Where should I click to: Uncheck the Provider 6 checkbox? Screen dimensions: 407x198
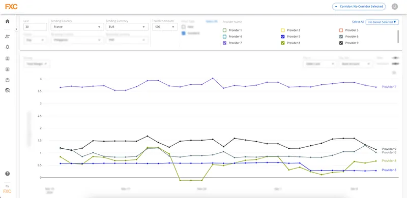click(341, 37)
